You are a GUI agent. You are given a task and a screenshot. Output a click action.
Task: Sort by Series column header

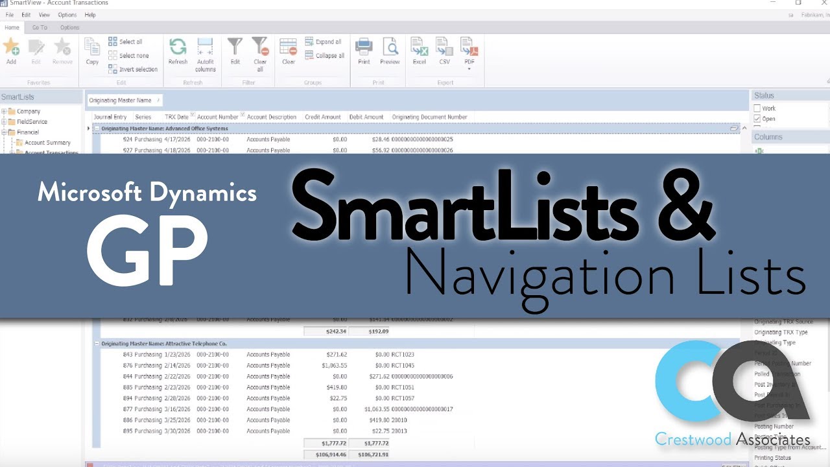[143, 117]
